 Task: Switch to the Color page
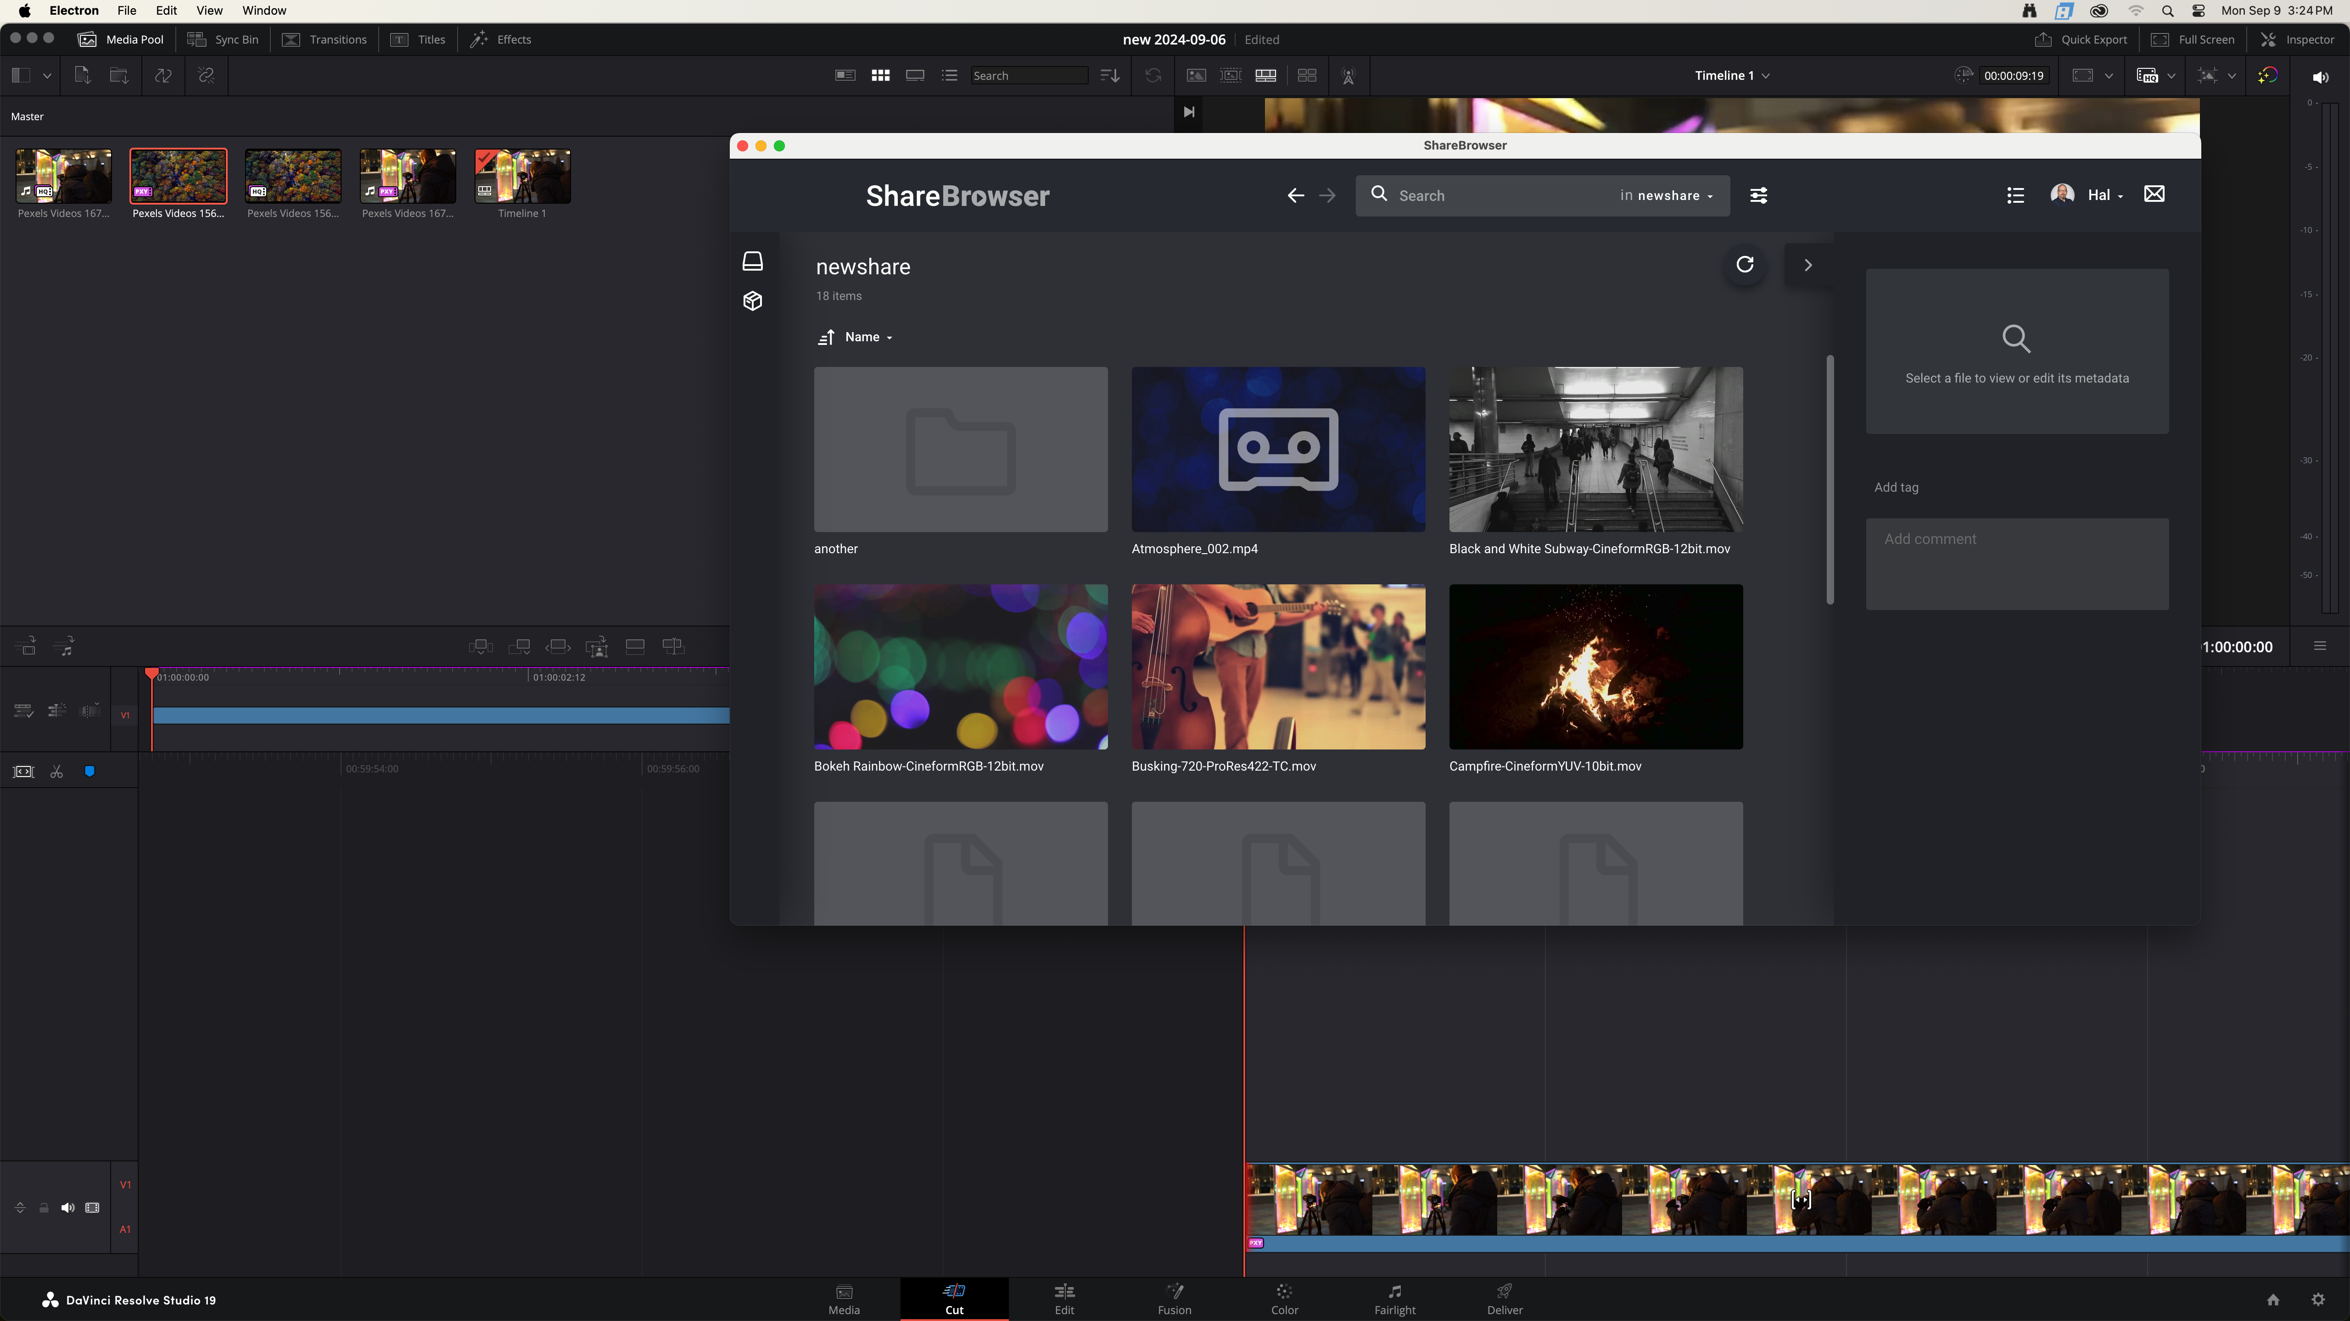tap(1285, 1299)
